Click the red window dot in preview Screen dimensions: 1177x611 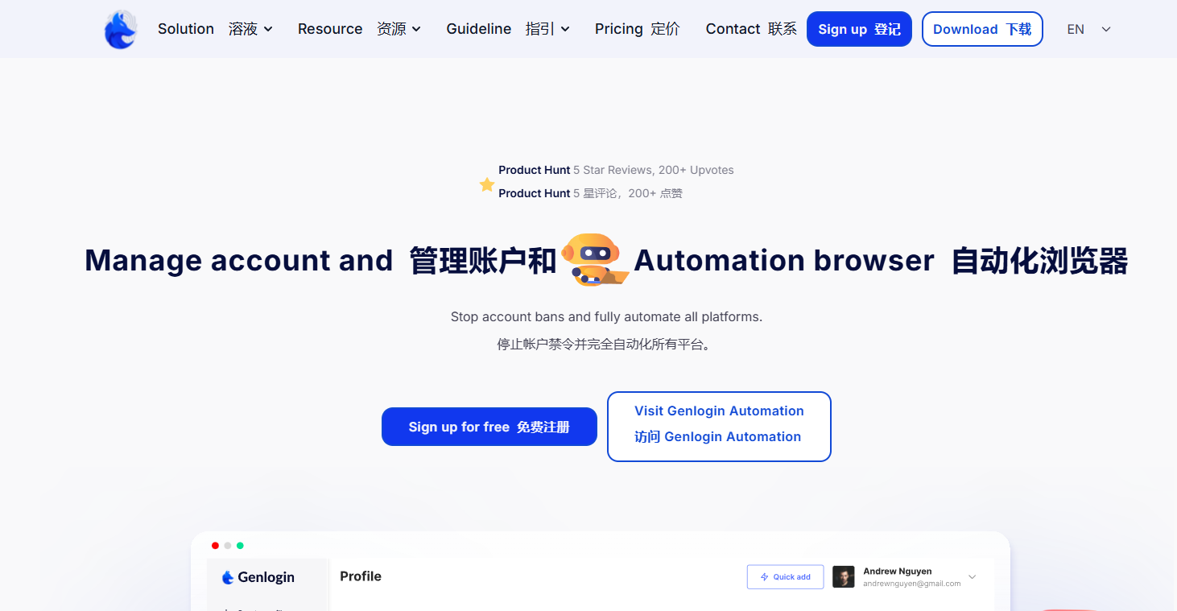pyautogui.click(x=215, y=546)
